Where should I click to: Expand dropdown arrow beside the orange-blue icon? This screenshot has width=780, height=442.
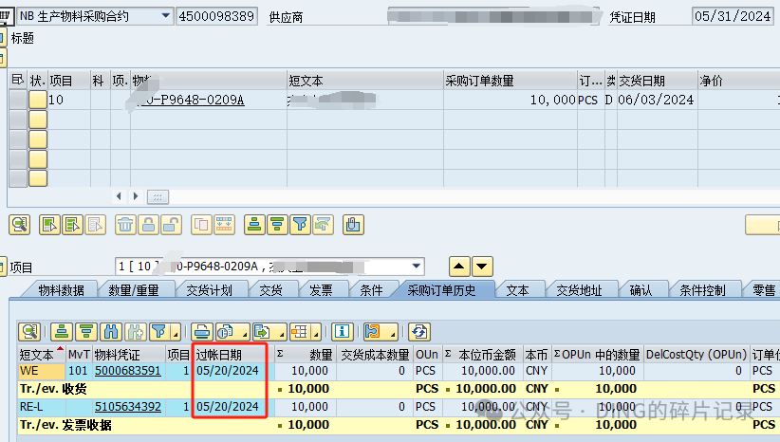pyautogui.click(x=392, y=334)
